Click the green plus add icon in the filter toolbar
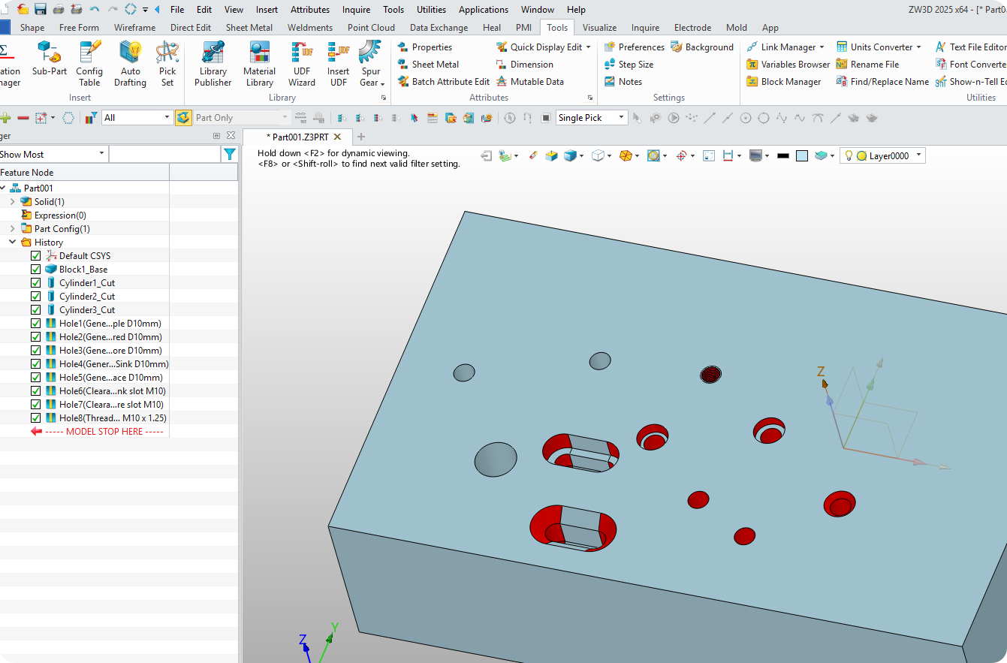This screenshot has width=1007, height=663. click(x=5, y=118)
